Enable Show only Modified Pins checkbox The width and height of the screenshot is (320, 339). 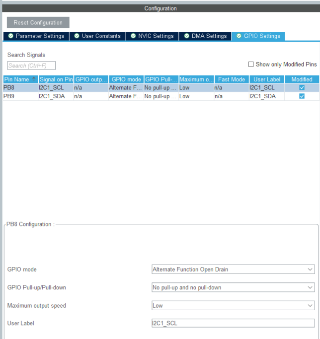click(x=251, y=65)
